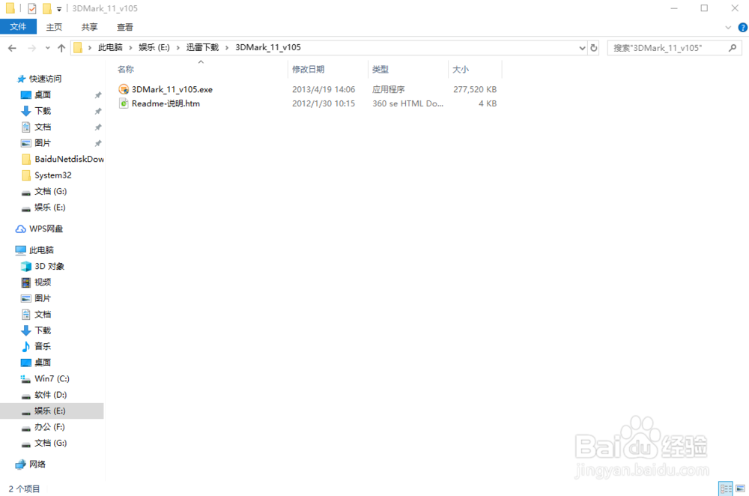Expand chevron after 此电脑 in address bar
749x496 pixels.
pyautogui.click(x=130, y=48)
